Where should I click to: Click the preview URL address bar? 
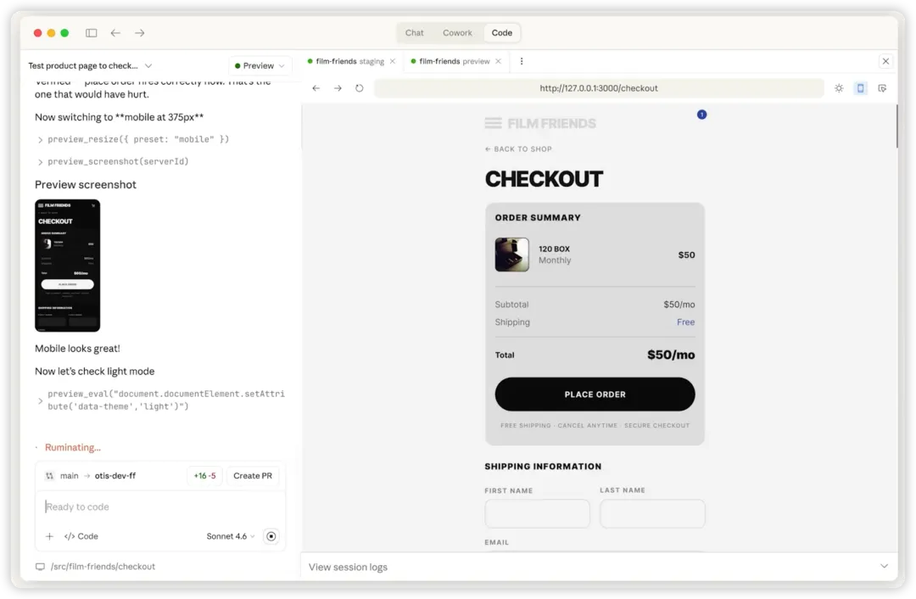[x=599, y=88]
